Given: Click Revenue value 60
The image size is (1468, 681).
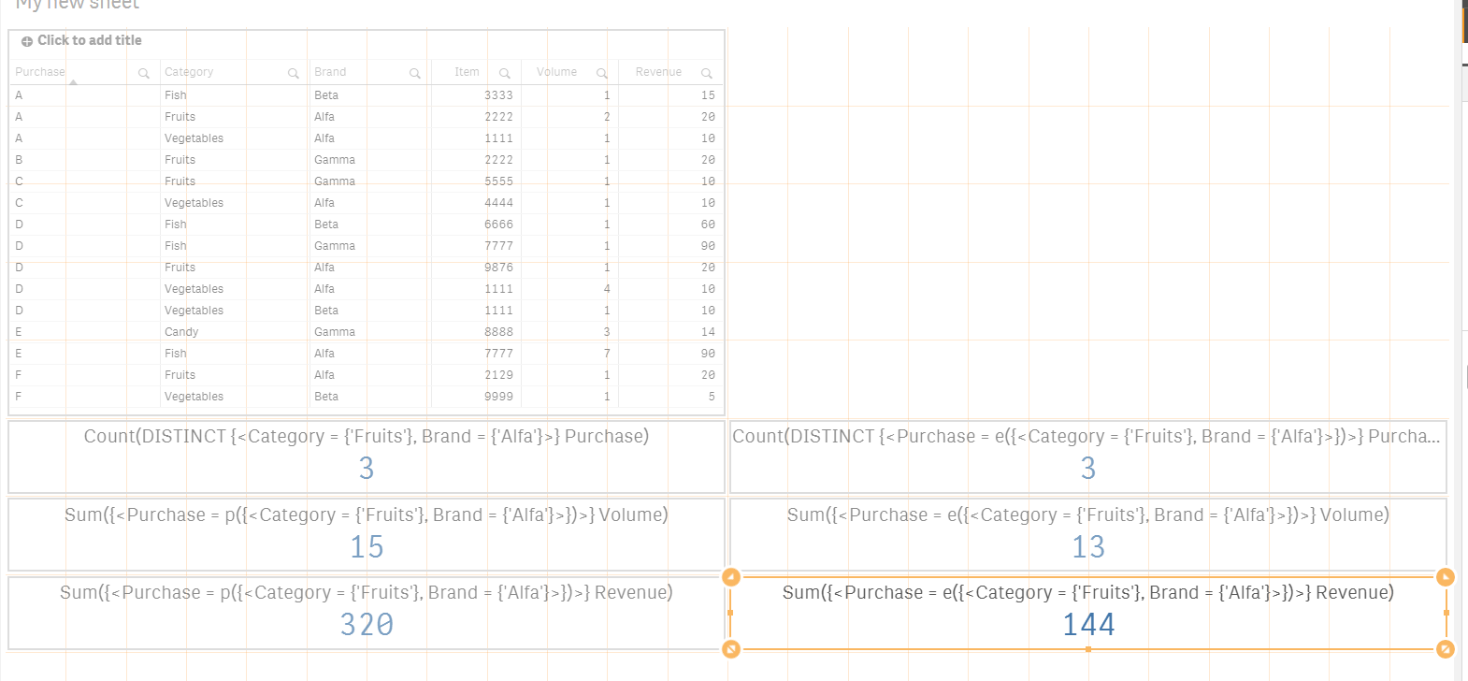Looking at the screenshot, I should tap(708, 225).
